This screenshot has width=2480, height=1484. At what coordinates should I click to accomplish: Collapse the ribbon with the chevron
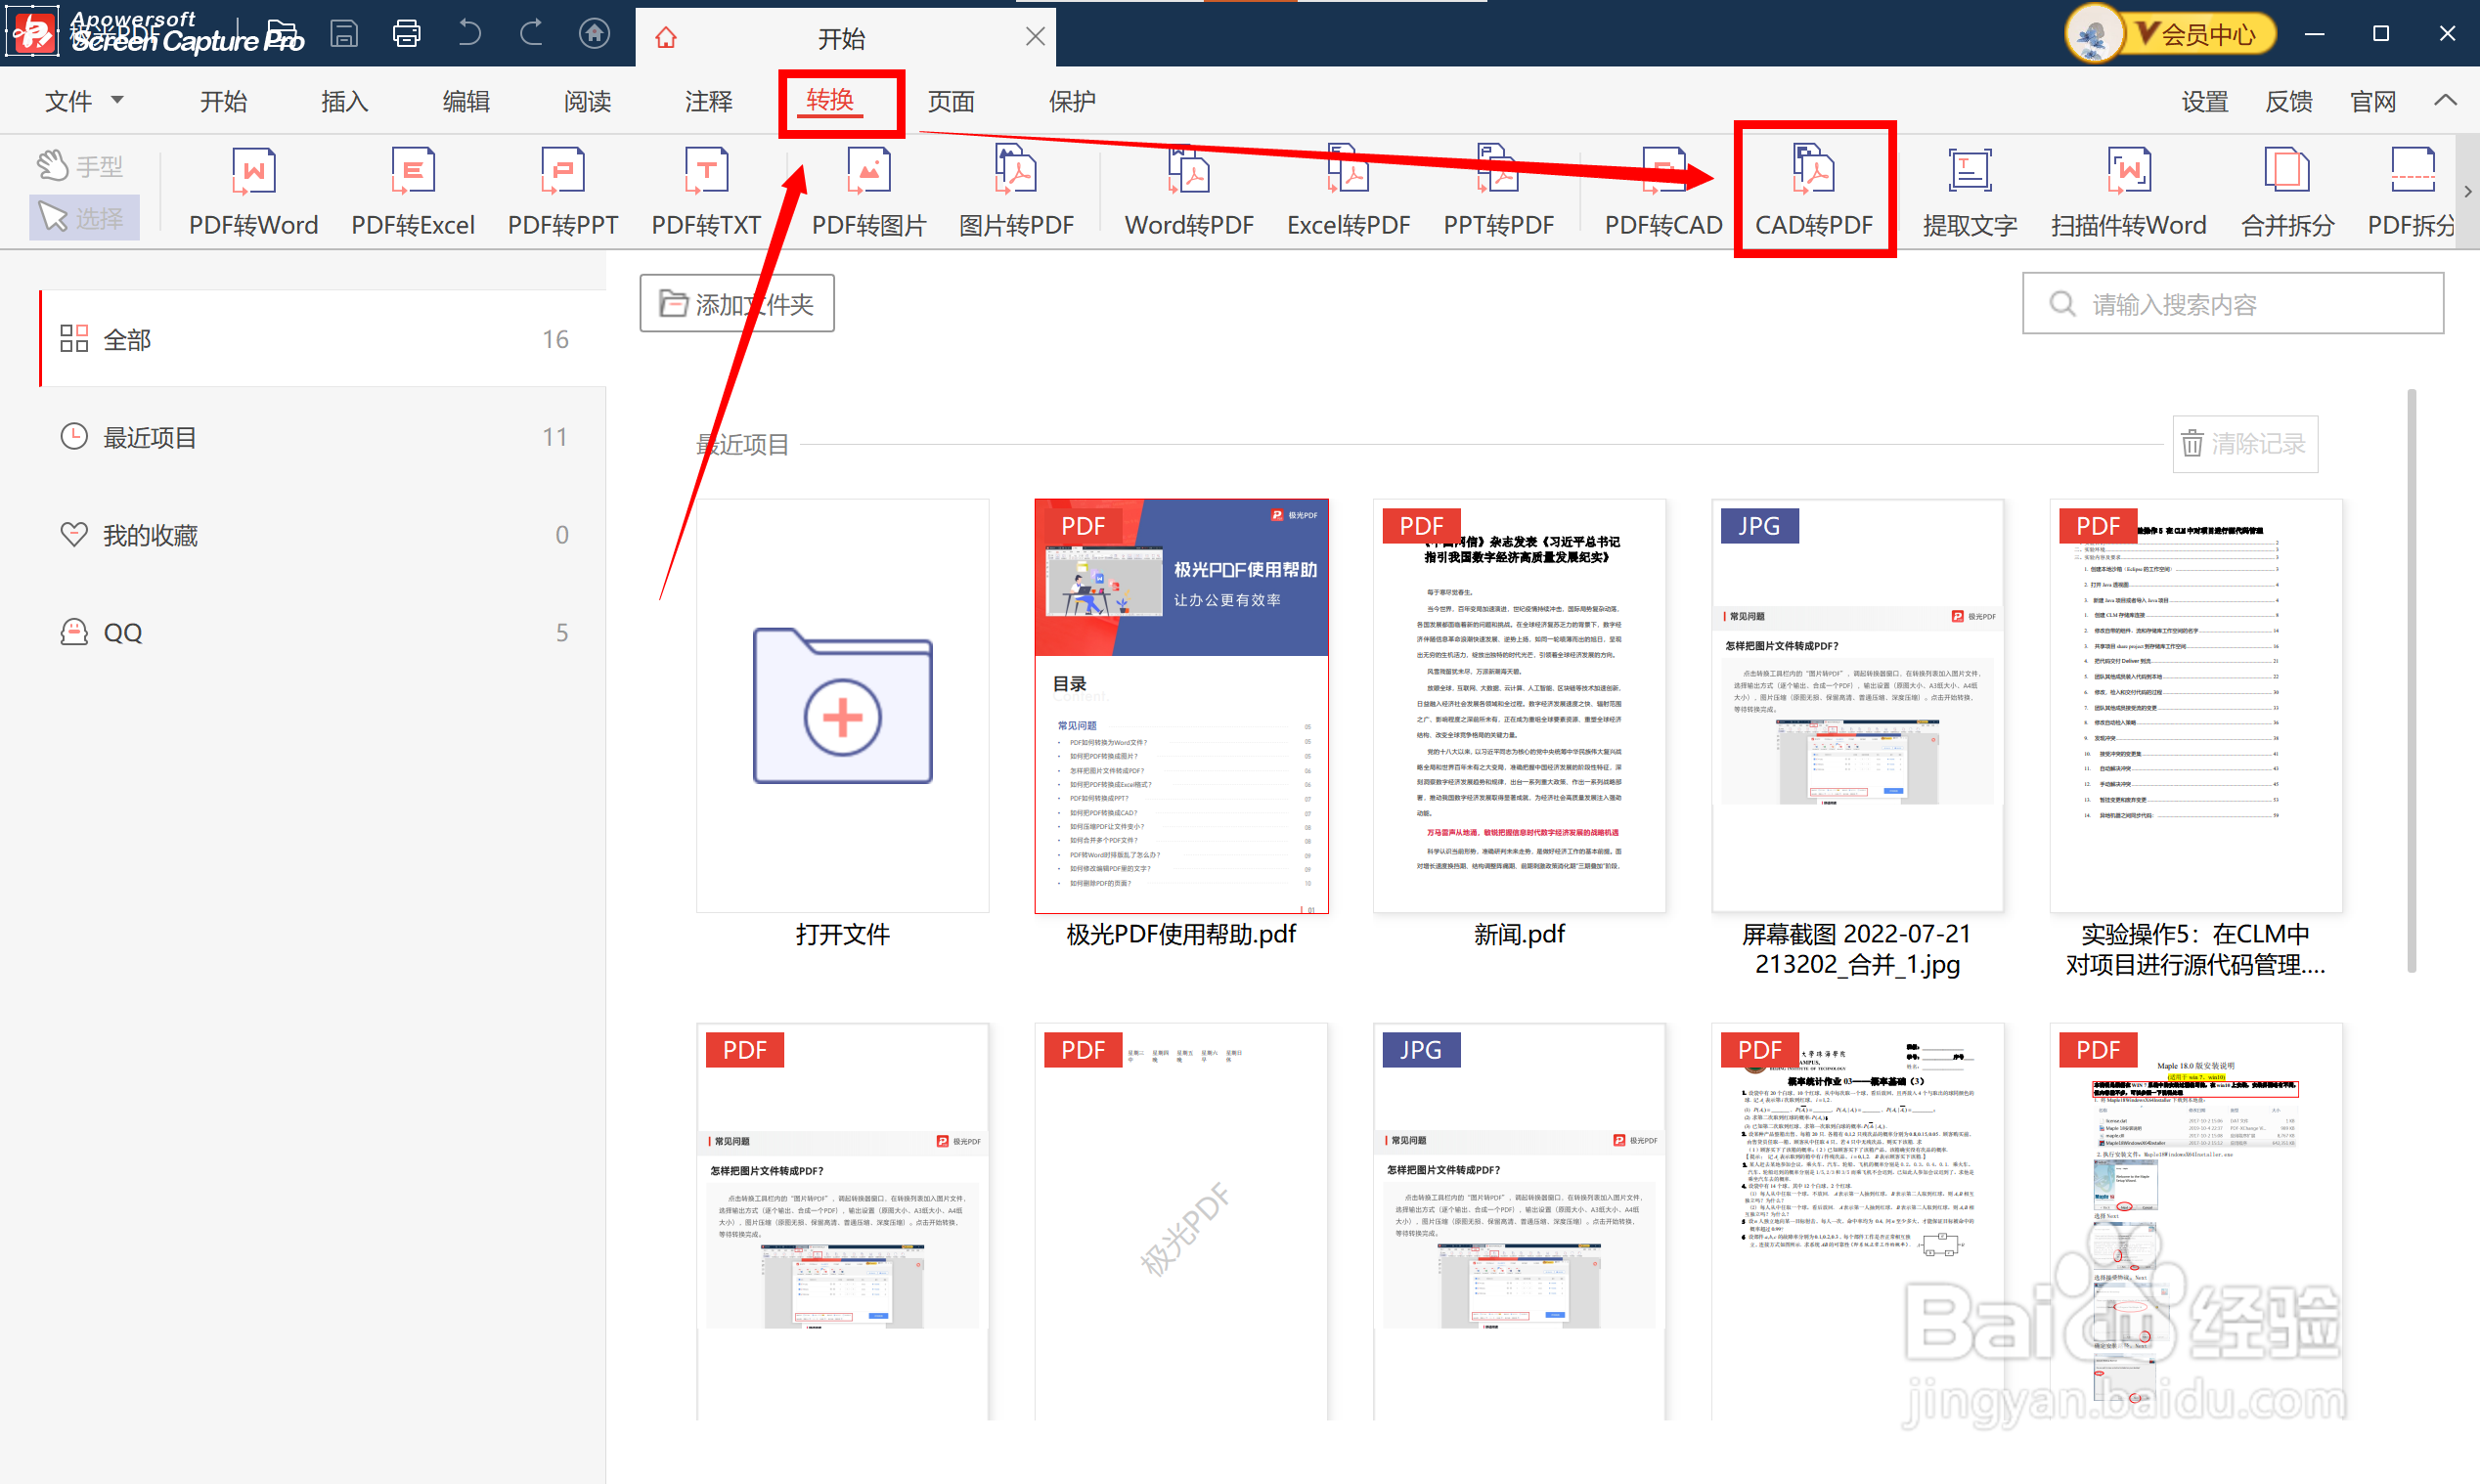coord(2444,100)
